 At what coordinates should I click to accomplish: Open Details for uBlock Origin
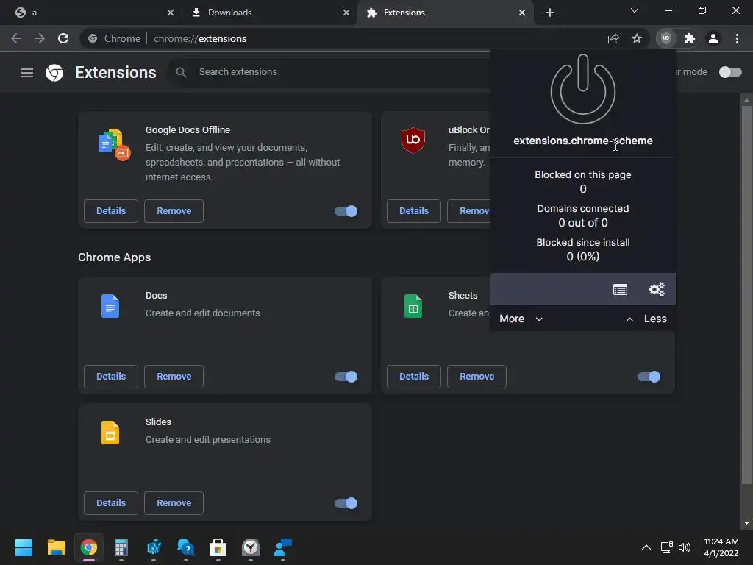tap(414, 211)
